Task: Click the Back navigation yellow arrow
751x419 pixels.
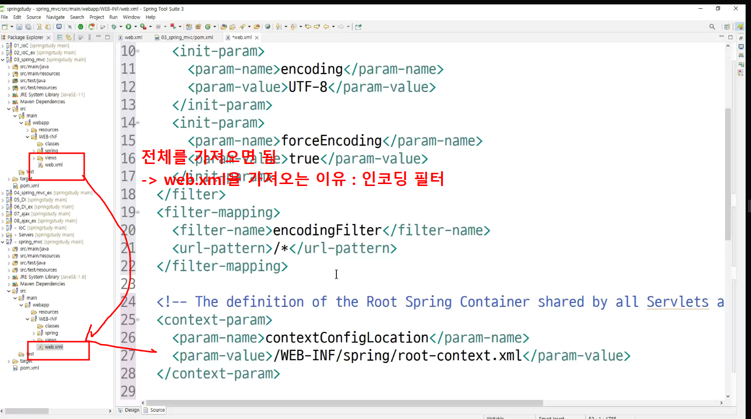Action: click(x=327, y=27)
